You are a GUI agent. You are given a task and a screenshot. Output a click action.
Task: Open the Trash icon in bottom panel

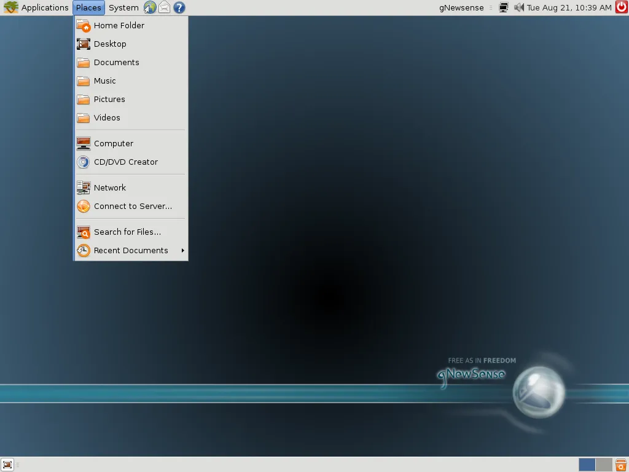[x=621, y=465]
